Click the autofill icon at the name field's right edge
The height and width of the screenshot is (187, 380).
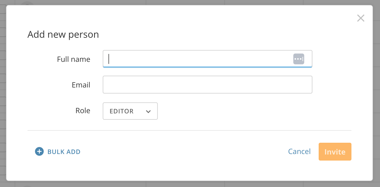[298, 59]
